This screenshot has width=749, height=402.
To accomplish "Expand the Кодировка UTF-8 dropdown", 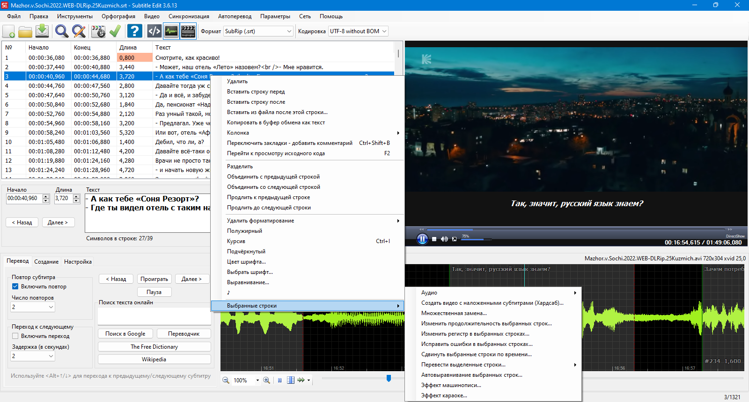I will (x=359, y=31).
